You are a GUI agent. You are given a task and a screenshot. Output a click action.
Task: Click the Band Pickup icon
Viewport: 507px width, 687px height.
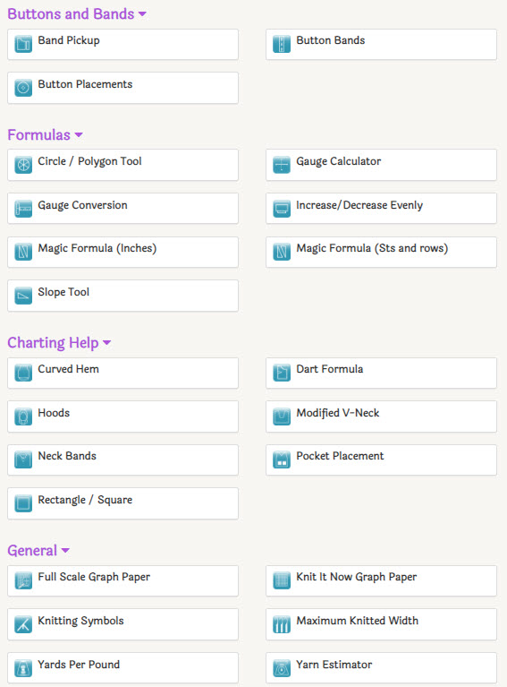23,44
